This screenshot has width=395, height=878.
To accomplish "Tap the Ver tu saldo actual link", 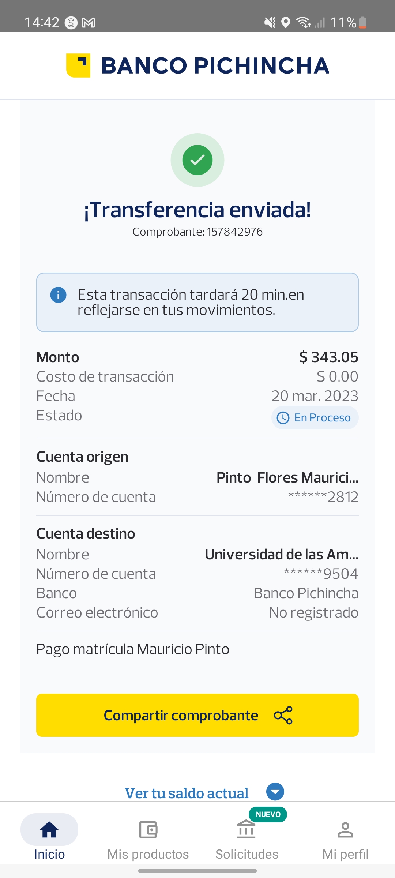I will tap(187, 793).
